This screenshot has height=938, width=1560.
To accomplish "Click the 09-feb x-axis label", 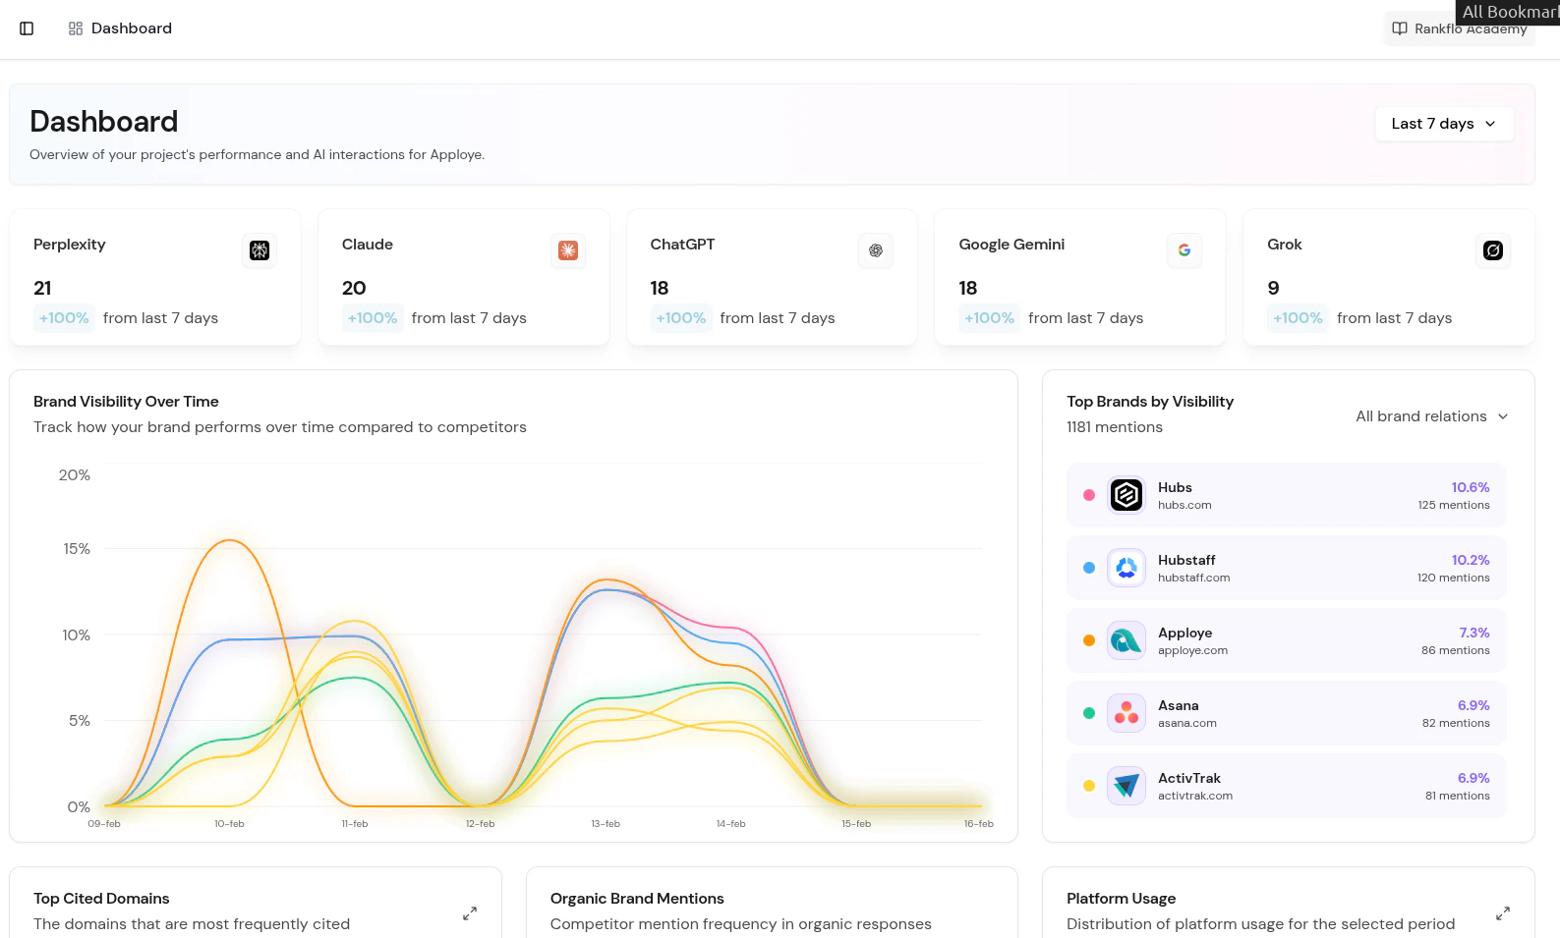I will point(104,824).
